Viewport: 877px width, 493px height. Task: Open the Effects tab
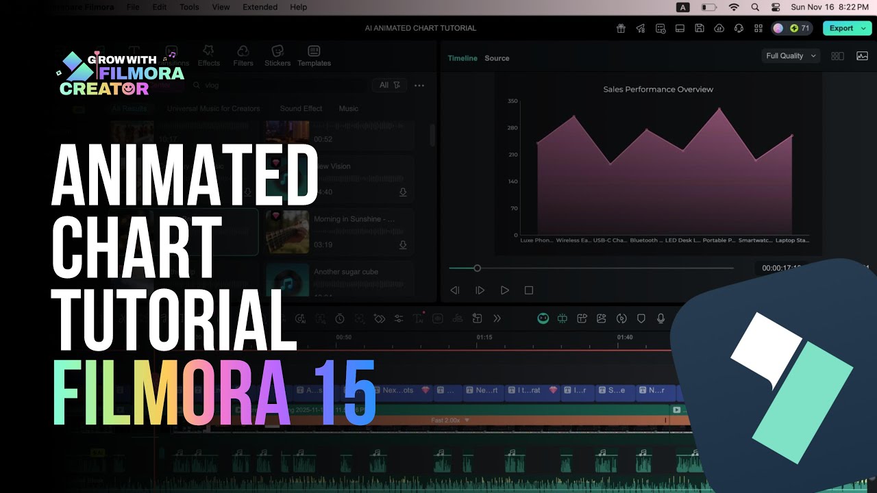(209, 56)
